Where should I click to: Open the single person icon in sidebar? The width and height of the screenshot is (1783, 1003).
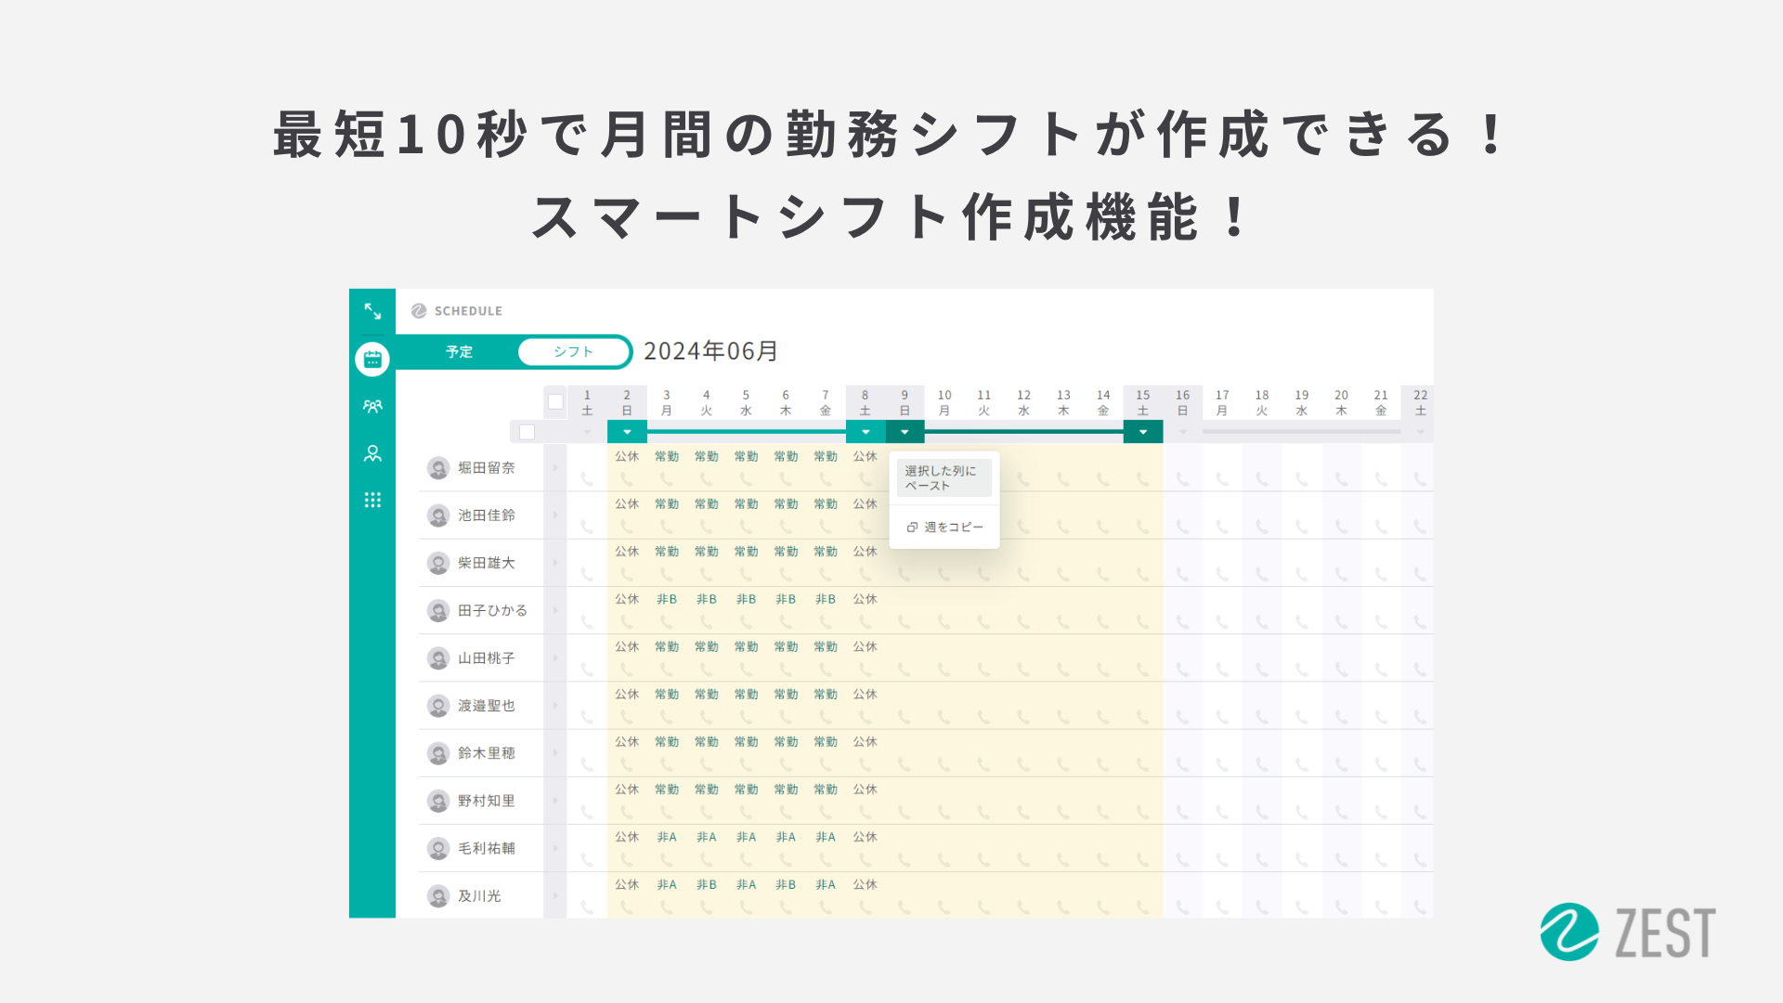click(x=372, y=452)
